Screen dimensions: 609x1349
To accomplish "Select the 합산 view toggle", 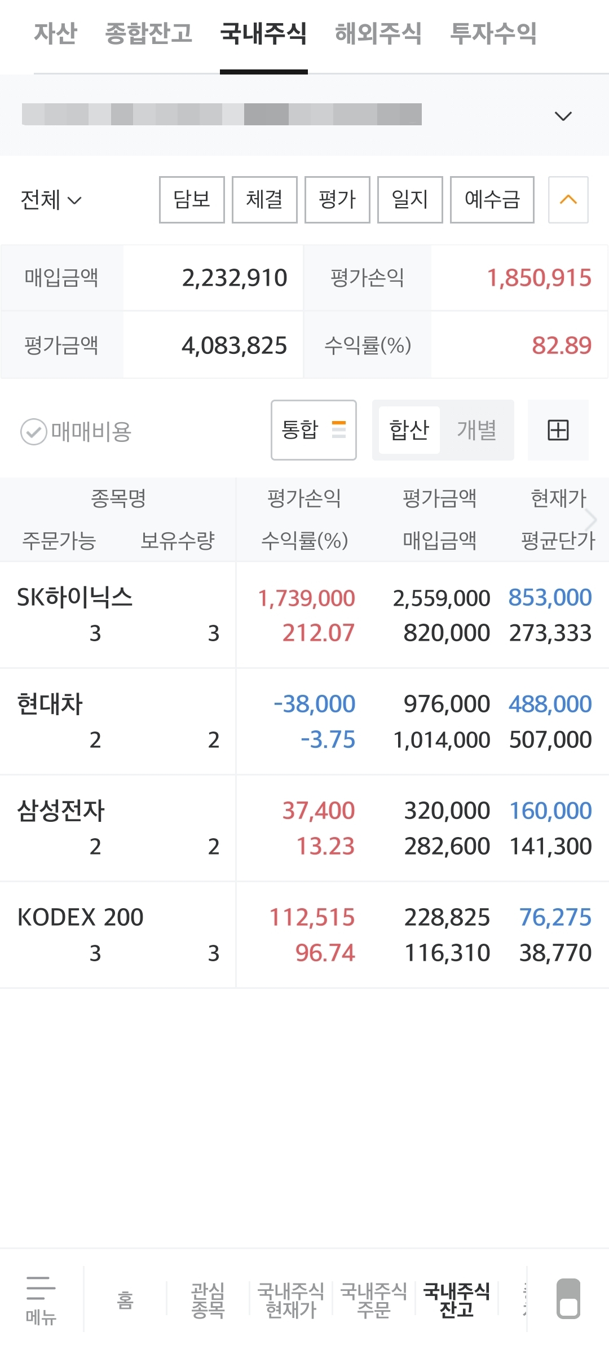I will pos(409,431).
